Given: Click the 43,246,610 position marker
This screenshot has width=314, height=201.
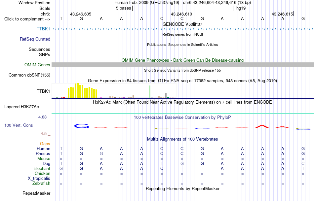Looking at the screenshot, I should click(x=181, y=14).
